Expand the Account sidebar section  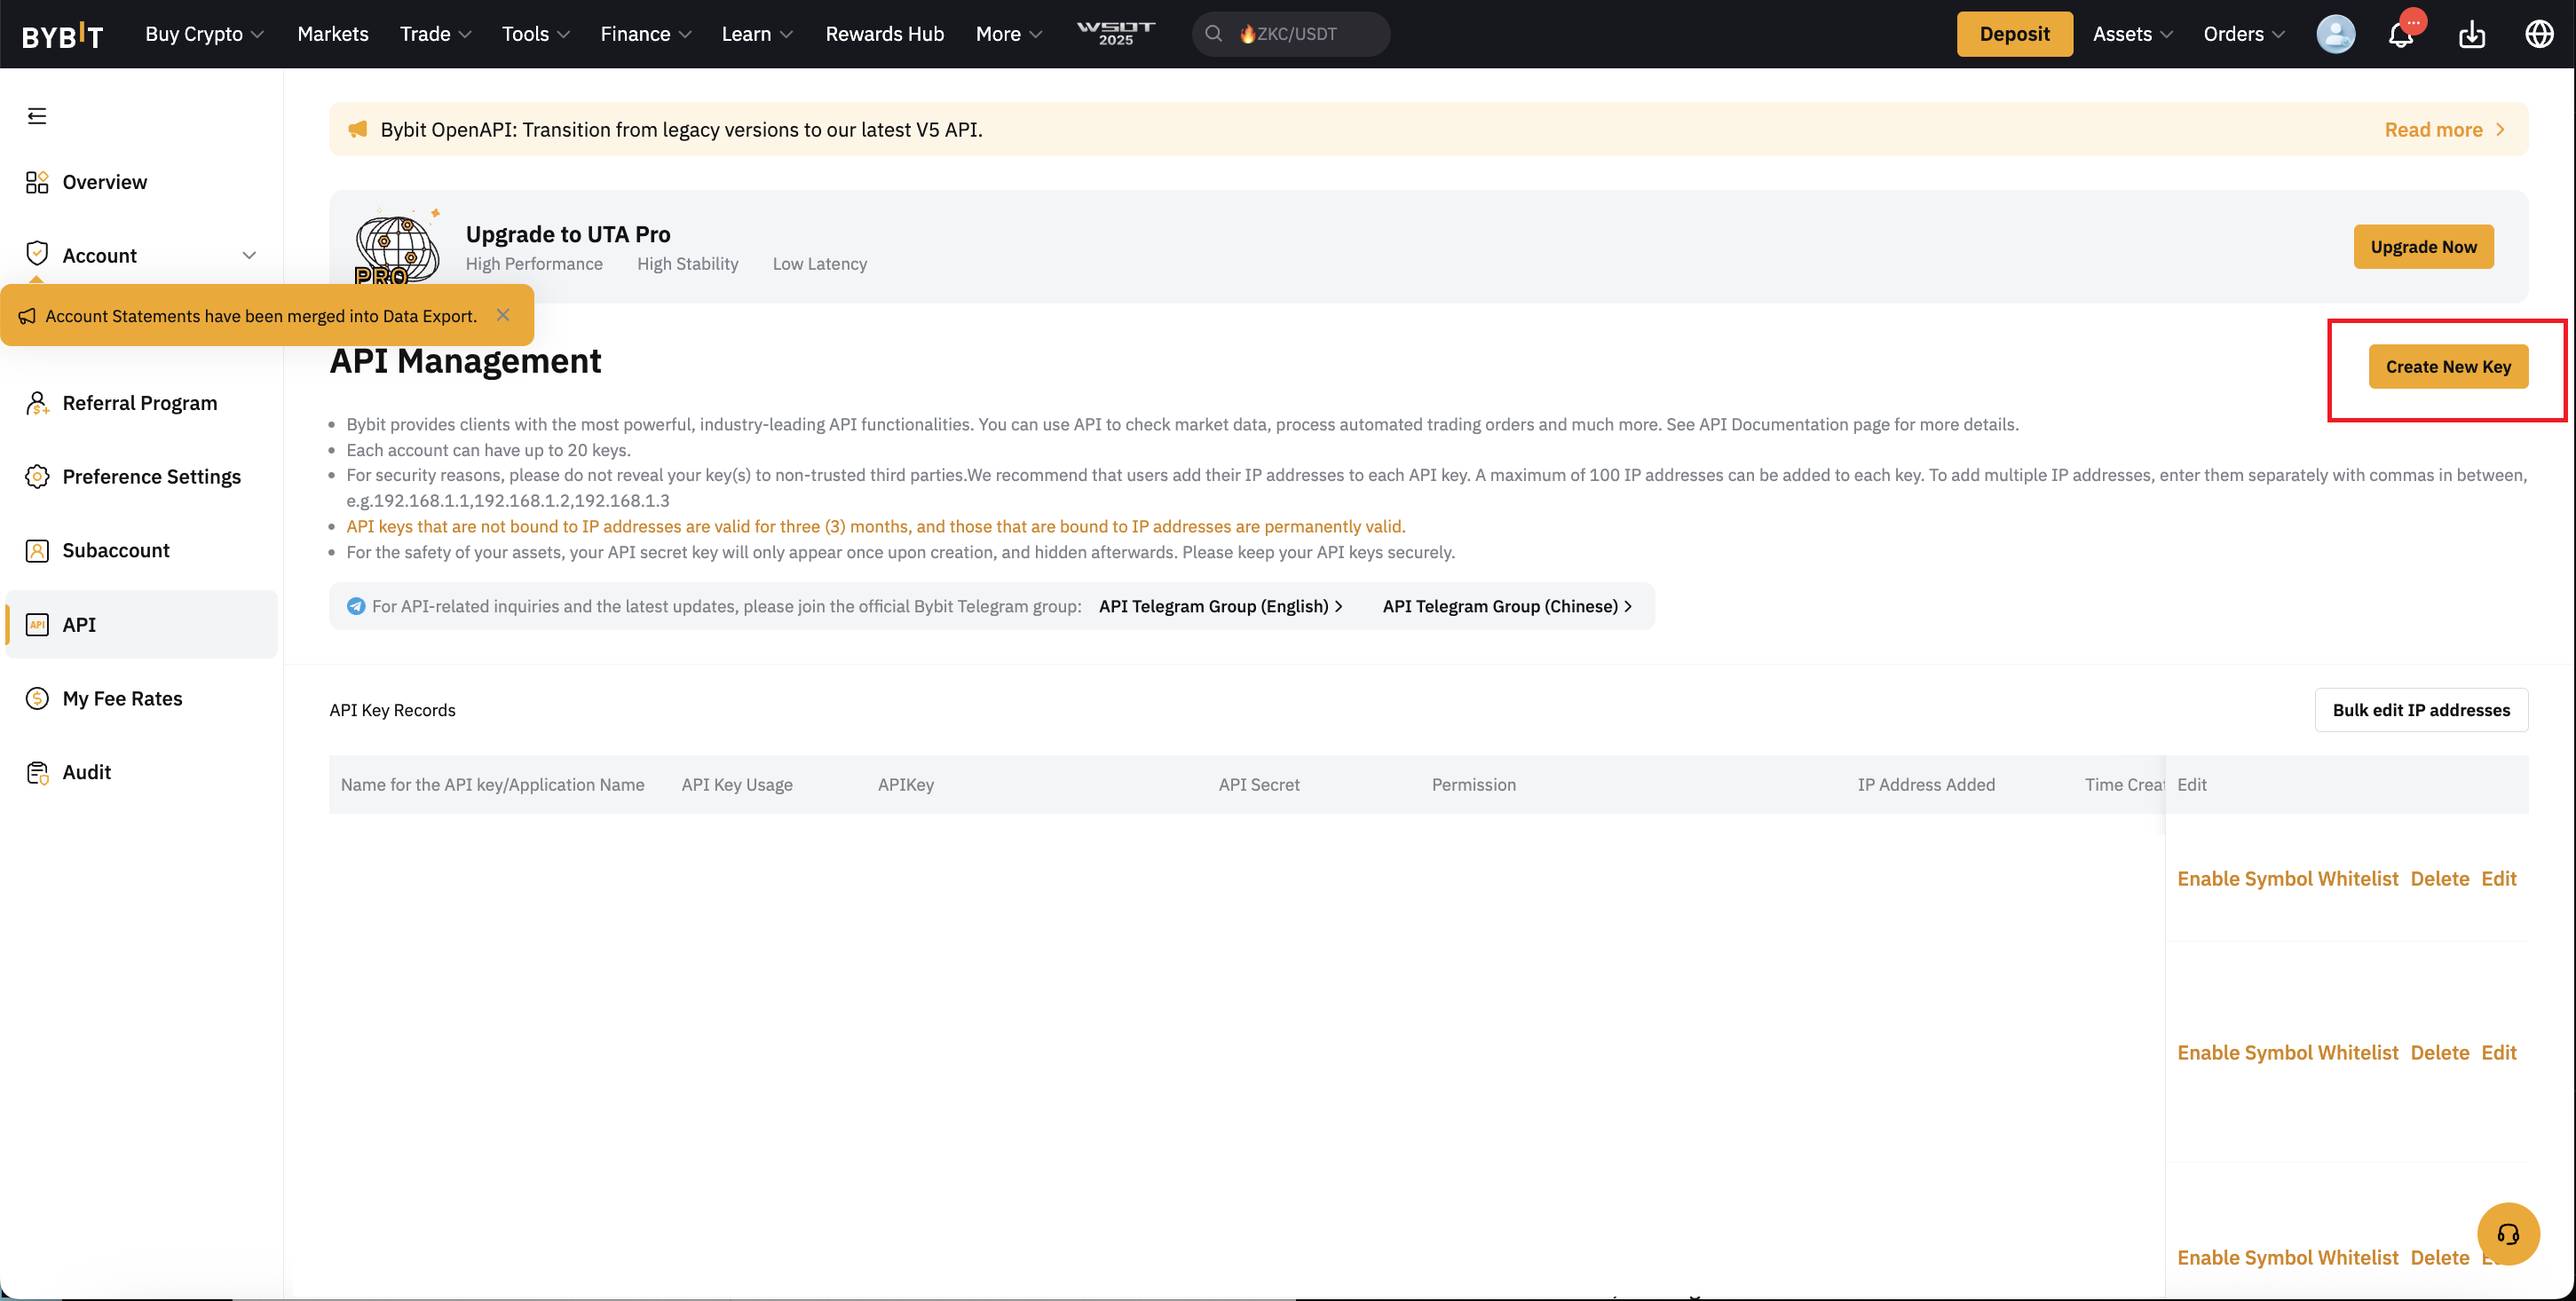[249, 255]
